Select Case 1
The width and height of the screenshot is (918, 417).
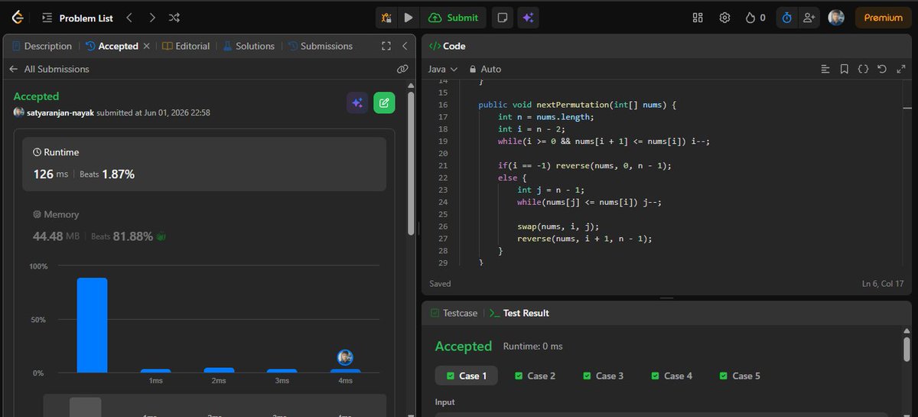click(x=467, y=376)
